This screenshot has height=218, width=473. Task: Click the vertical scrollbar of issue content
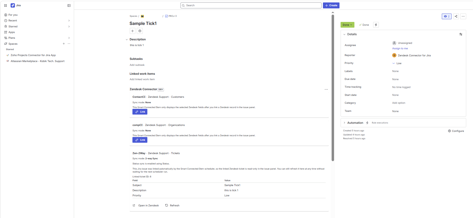pyautogui.click(x=333, y=88)
